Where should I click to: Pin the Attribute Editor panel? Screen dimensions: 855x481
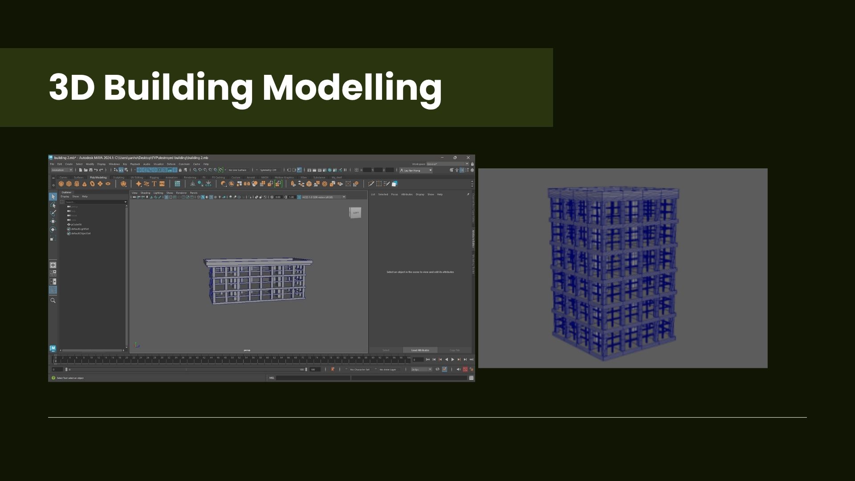(468, 195)
